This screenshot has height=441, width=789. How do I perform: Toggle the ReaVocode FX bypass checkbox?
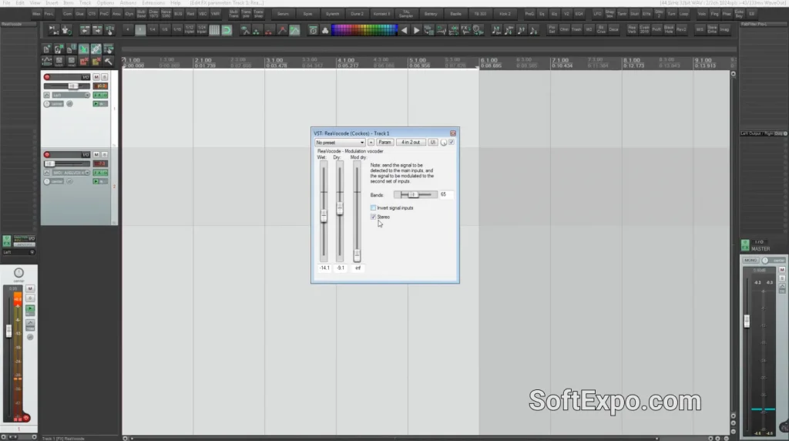coord(452,142)
